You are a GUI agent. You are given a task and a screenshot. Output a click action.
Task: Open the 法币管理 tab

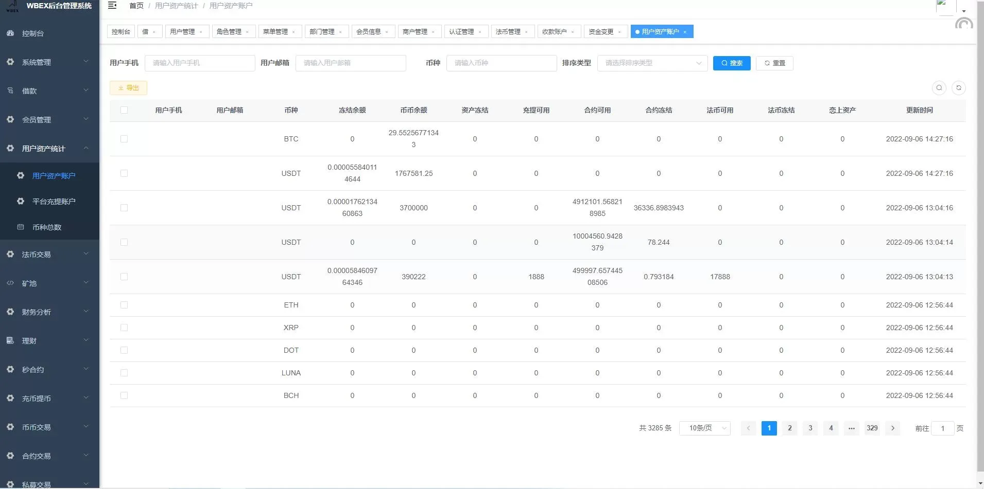508,32
